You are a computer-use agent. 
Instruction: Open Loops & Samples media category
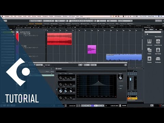pyautogui.click(x=158, y=42)
